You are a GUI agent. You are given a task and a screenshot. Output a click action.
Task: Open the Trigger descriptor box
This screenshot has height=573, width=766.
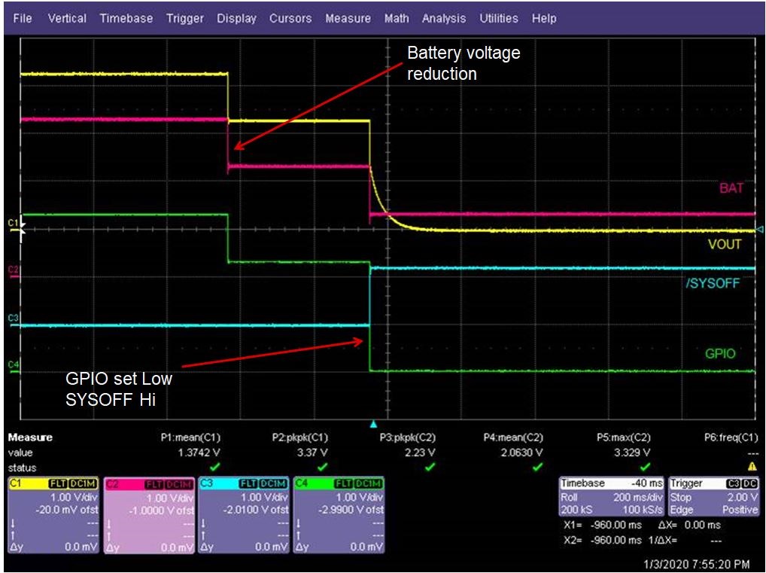click(x=714, y=496)
